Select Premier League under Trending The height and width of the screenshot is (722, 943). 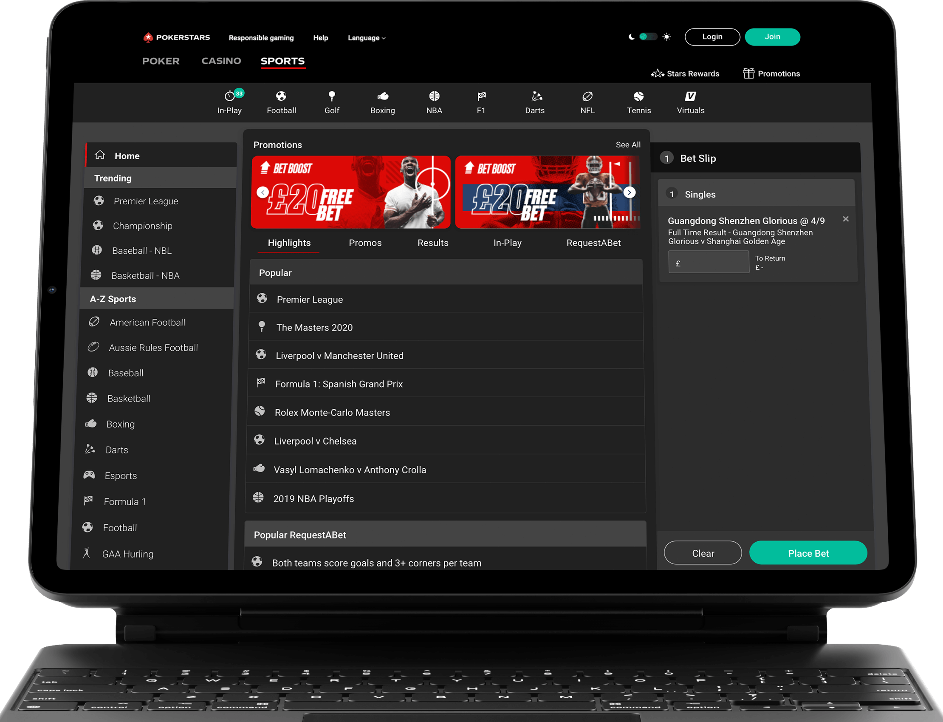pos(160,201)
